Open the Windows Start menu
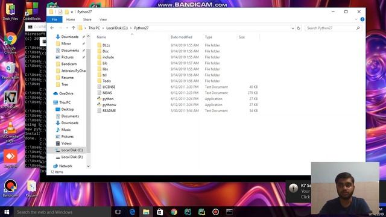386x217 pixels. click(7, 212)
